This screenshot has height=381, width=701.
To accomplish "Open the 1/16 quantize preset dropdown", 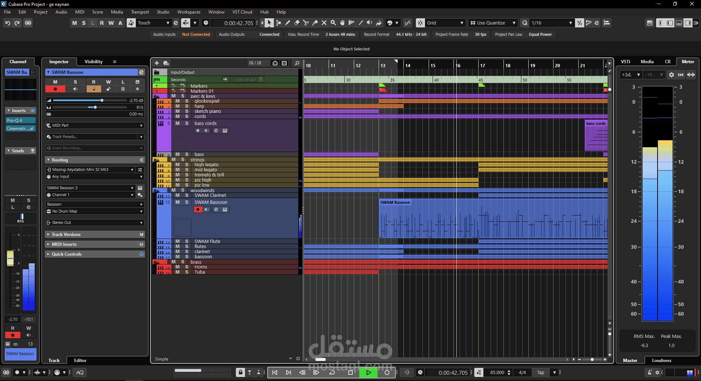I will coord(551,23).
